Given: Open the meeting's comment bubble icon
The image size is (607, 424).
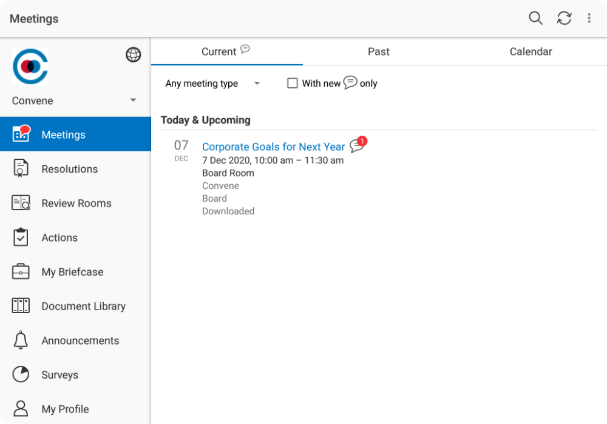Looking at the screenshot, I should [x=357, y=146].
